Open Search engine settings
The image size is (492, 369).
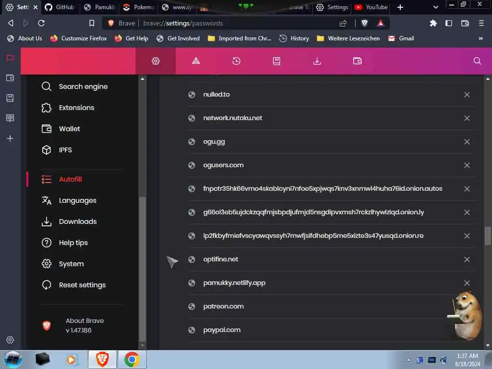(74, 86)
